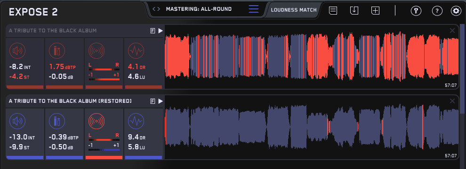466x169 pixels.
Task: Click red status bar under Restored stereo panel
Action: tap(104, 158)
